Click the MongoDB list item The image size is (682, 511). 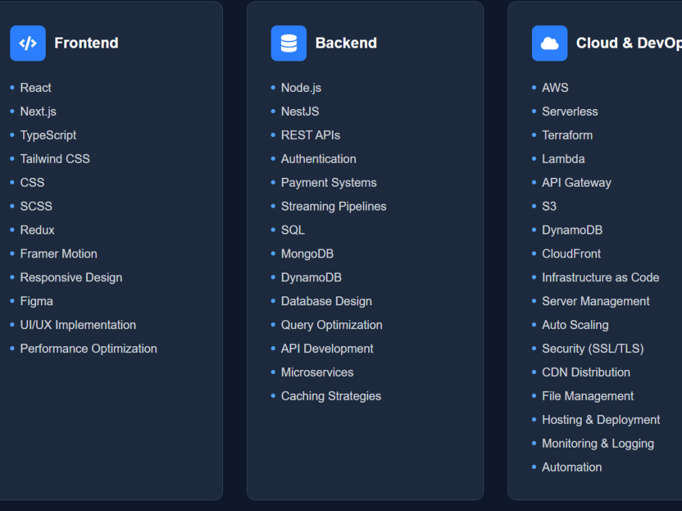click(308, 253)
